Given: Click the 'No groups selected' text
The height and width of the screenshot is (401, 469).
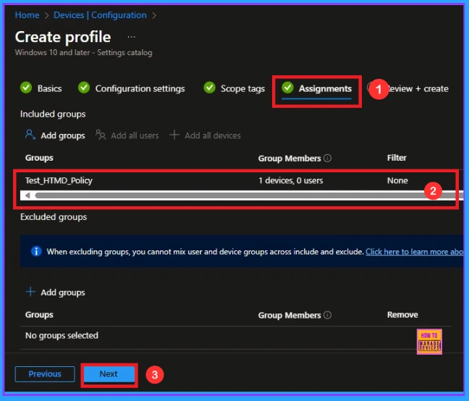Looking at the screenshot, I should (x=62, y=336).
